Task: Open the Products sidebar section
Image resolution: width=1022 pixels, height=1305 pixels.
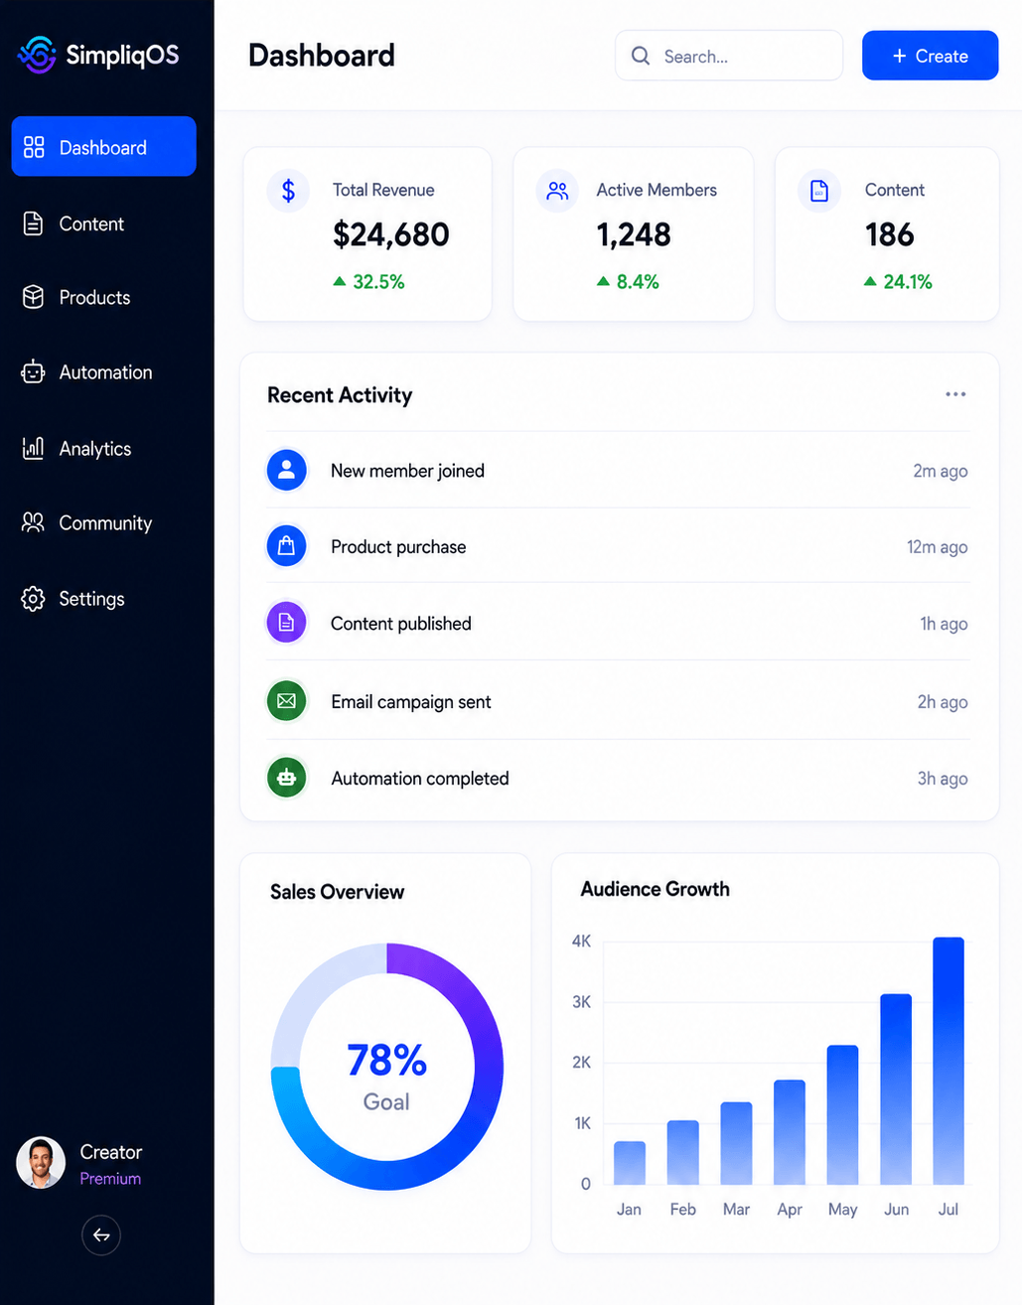Action: click(104, 297)
